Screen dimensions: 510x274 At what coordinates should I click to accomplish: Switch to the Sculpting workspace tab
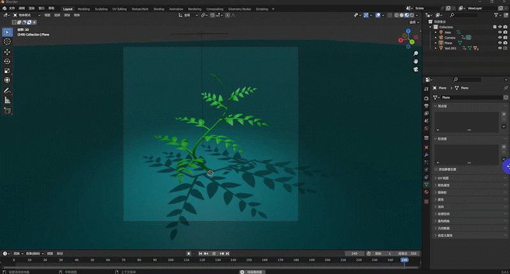coord(101,9)
